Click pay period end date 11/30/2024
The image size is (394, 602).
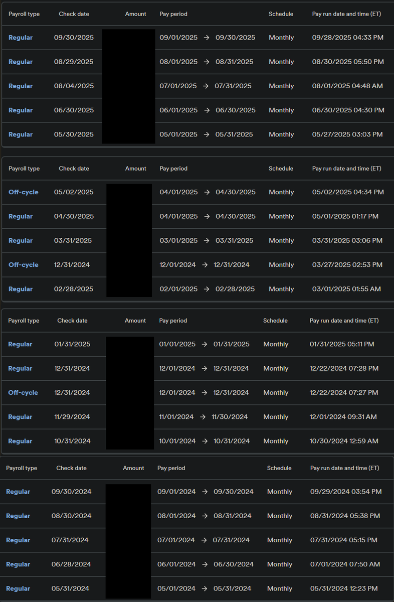point(230,417)
